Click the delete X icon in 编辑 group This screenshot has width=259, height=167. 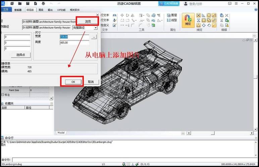point(227,15)
